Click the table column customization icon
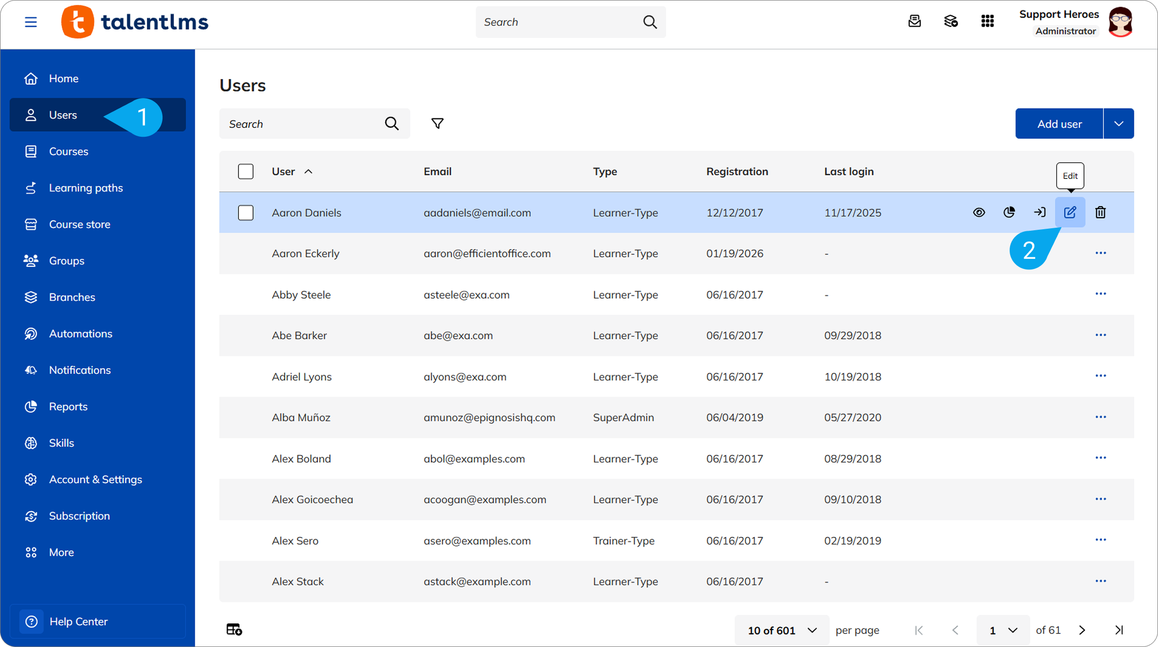1158x647 pixels. click(x=234, y=629)
